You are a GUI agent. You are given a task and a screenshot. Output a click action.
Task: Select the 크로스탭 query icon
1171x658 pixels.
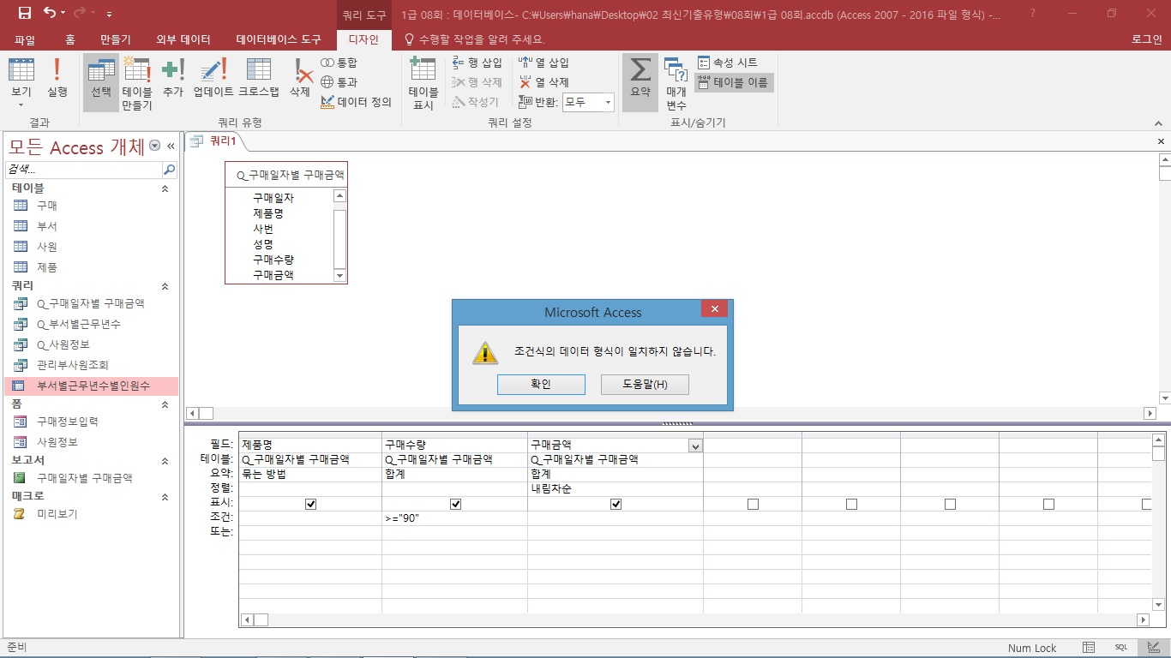[x=259, y=79]
